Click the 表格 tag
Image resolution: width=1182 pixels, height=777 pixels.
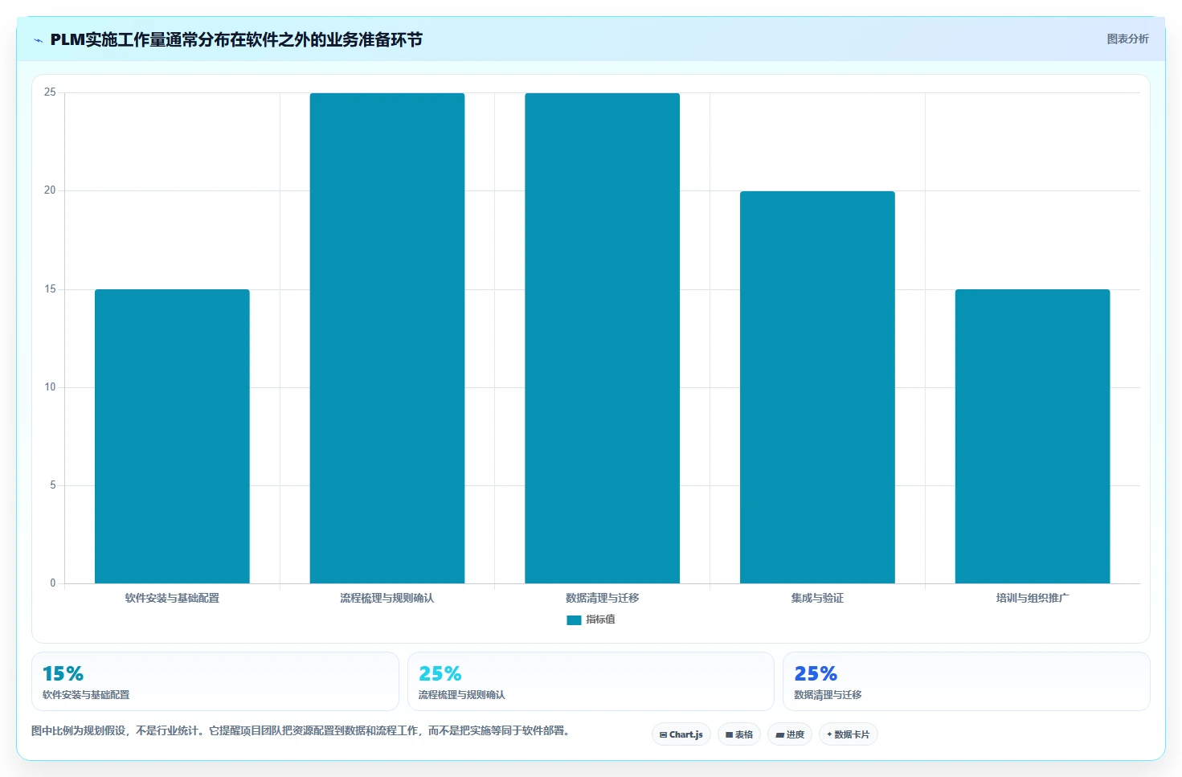coord(739,734)
